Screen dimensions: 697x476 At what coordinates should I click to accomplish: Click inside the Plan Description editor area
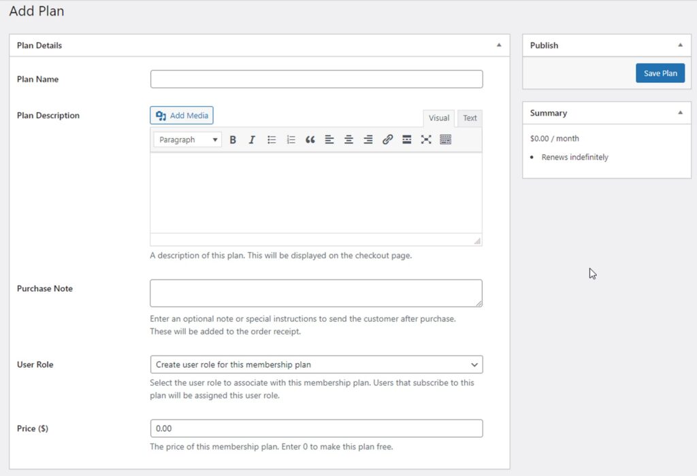(316, 193)
